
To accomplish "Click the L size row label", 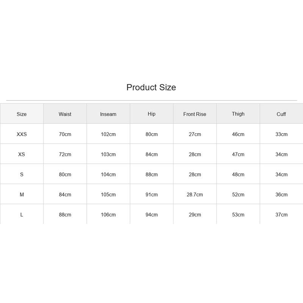I will tap(22, 214).
